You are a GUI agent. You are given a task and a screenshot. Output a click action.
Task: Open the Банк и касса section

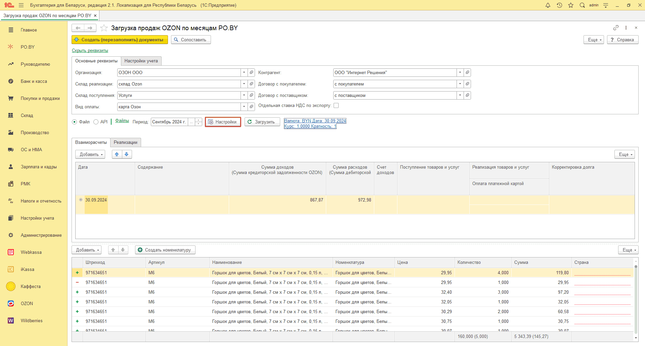pos(34,81)
